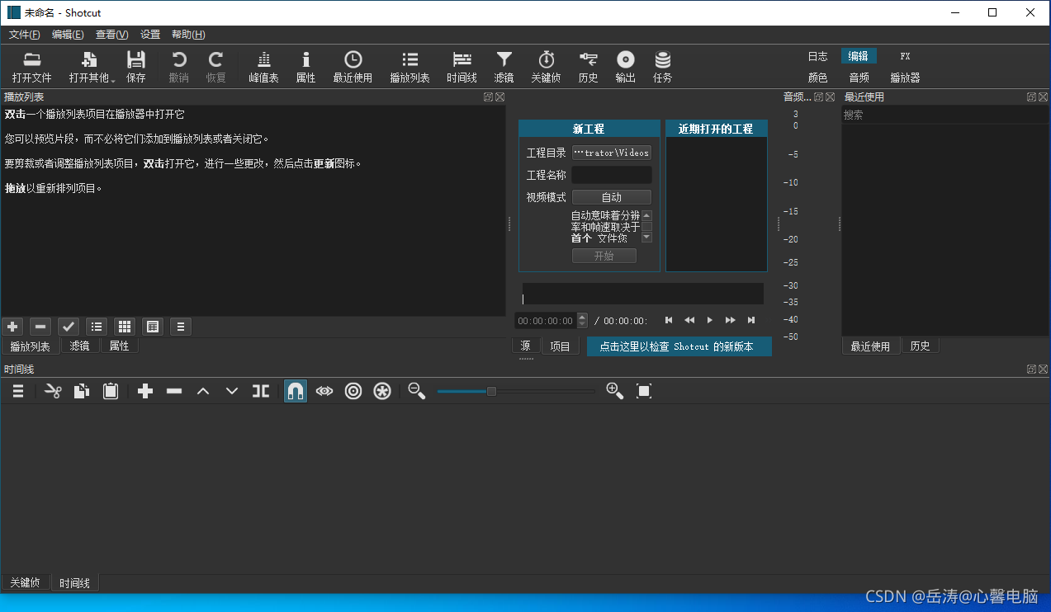The image size is (1051, 612).
Task: Skip to the start in player
Action: click(x=669, y=320)
